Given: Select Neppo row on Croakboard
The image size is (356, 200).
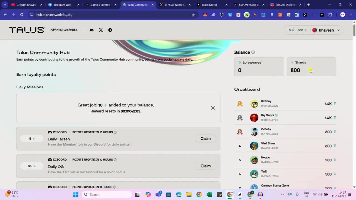Looking at the screenshot, I should 285,160.
